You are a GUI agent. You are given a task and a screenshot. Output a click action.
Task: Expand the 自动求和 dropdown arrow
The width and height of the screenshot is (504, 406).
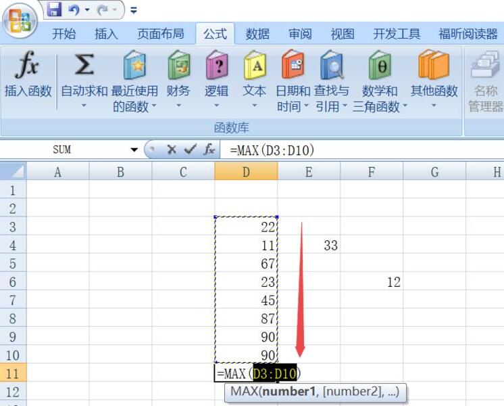point(84,106)
